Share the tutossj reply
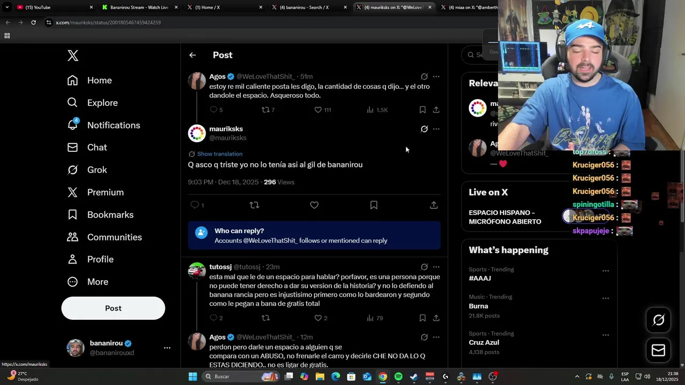The width and height of the screenshot is (685, 385). pyautogui.click(x=436, y=318)
